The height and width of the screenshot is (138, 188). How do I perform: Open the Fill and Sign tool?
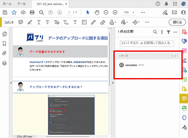tap(184, 60)
